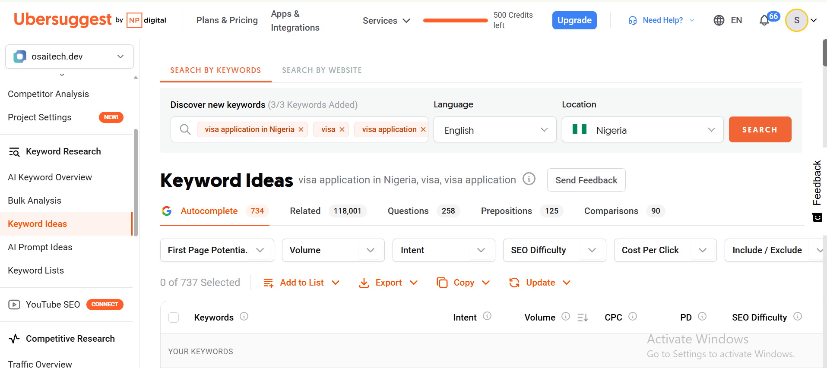
Task: Click the Keywords column info icon
Action: point(244,317)
